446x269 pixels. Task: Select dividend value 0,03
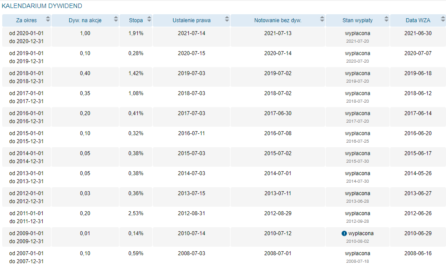point(85,193)
